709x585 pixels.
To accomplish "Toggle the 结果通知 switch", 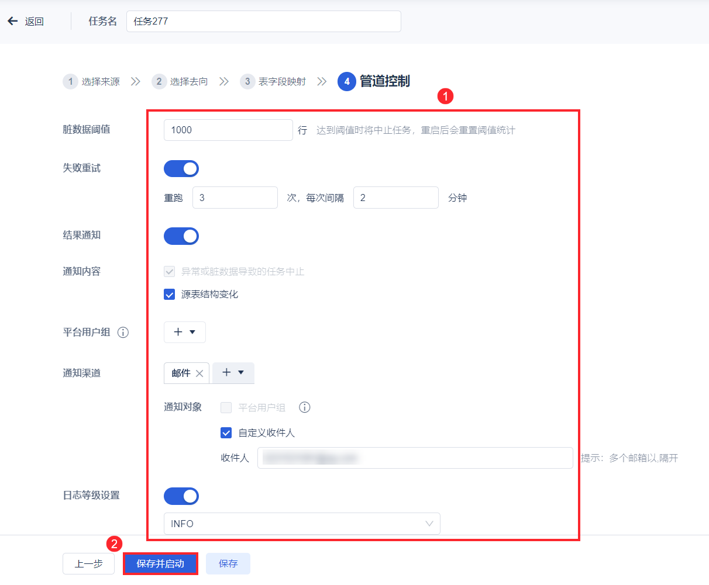I will (181, 236).
